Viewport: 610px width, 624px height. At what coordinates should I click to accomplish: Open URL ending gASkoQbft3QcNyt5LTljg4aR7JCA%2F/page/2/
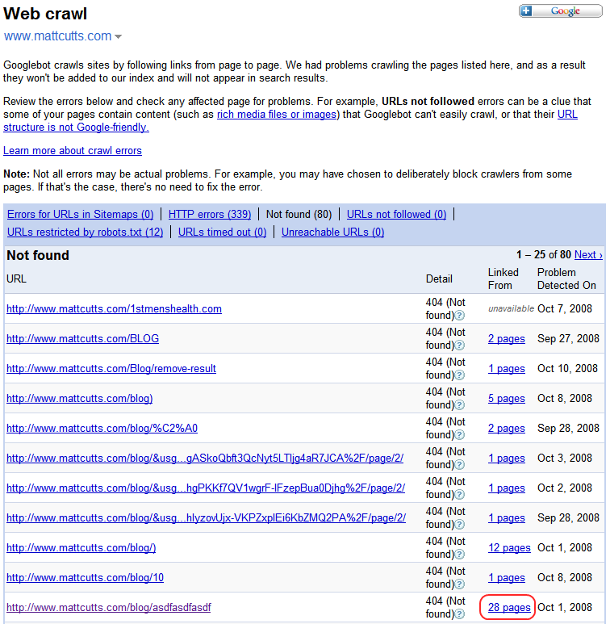(x=205, y=458)
